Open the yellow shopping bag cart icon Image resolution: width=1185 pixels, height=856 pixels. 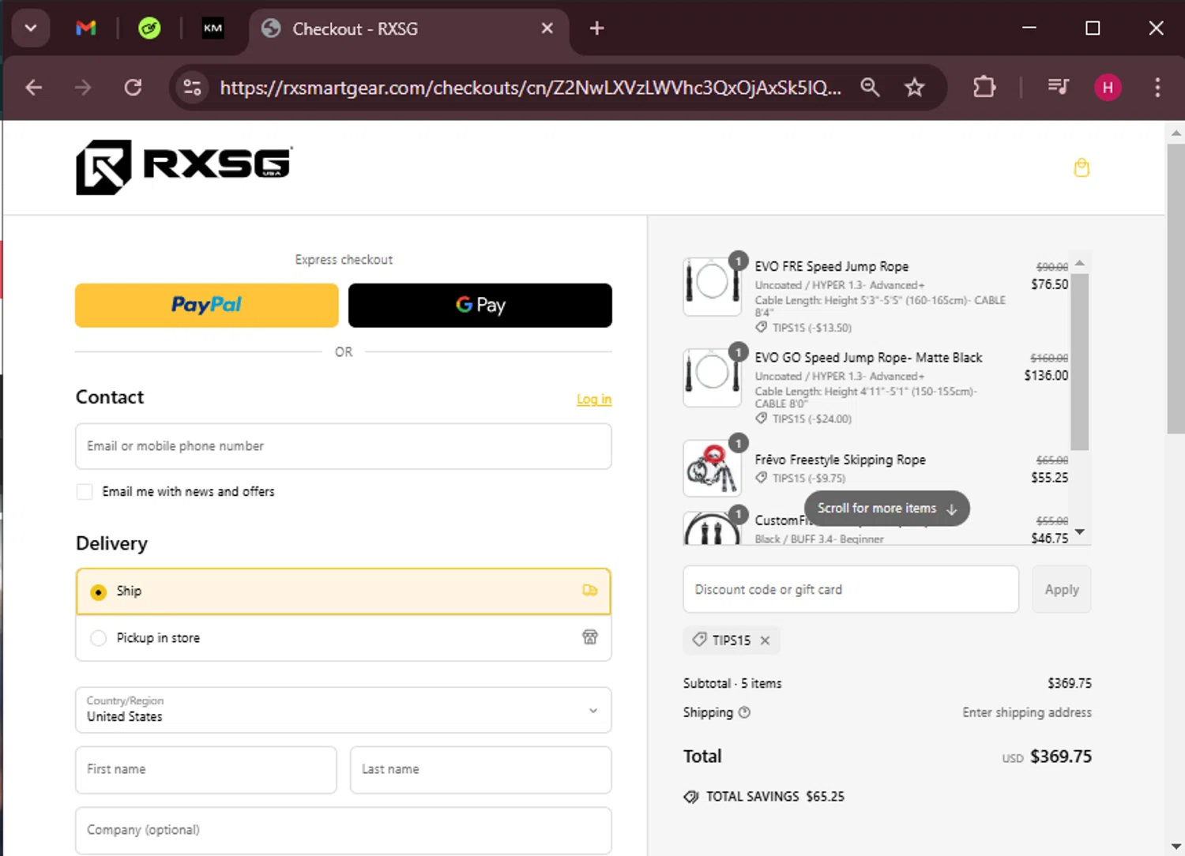tap(1082, 167)
